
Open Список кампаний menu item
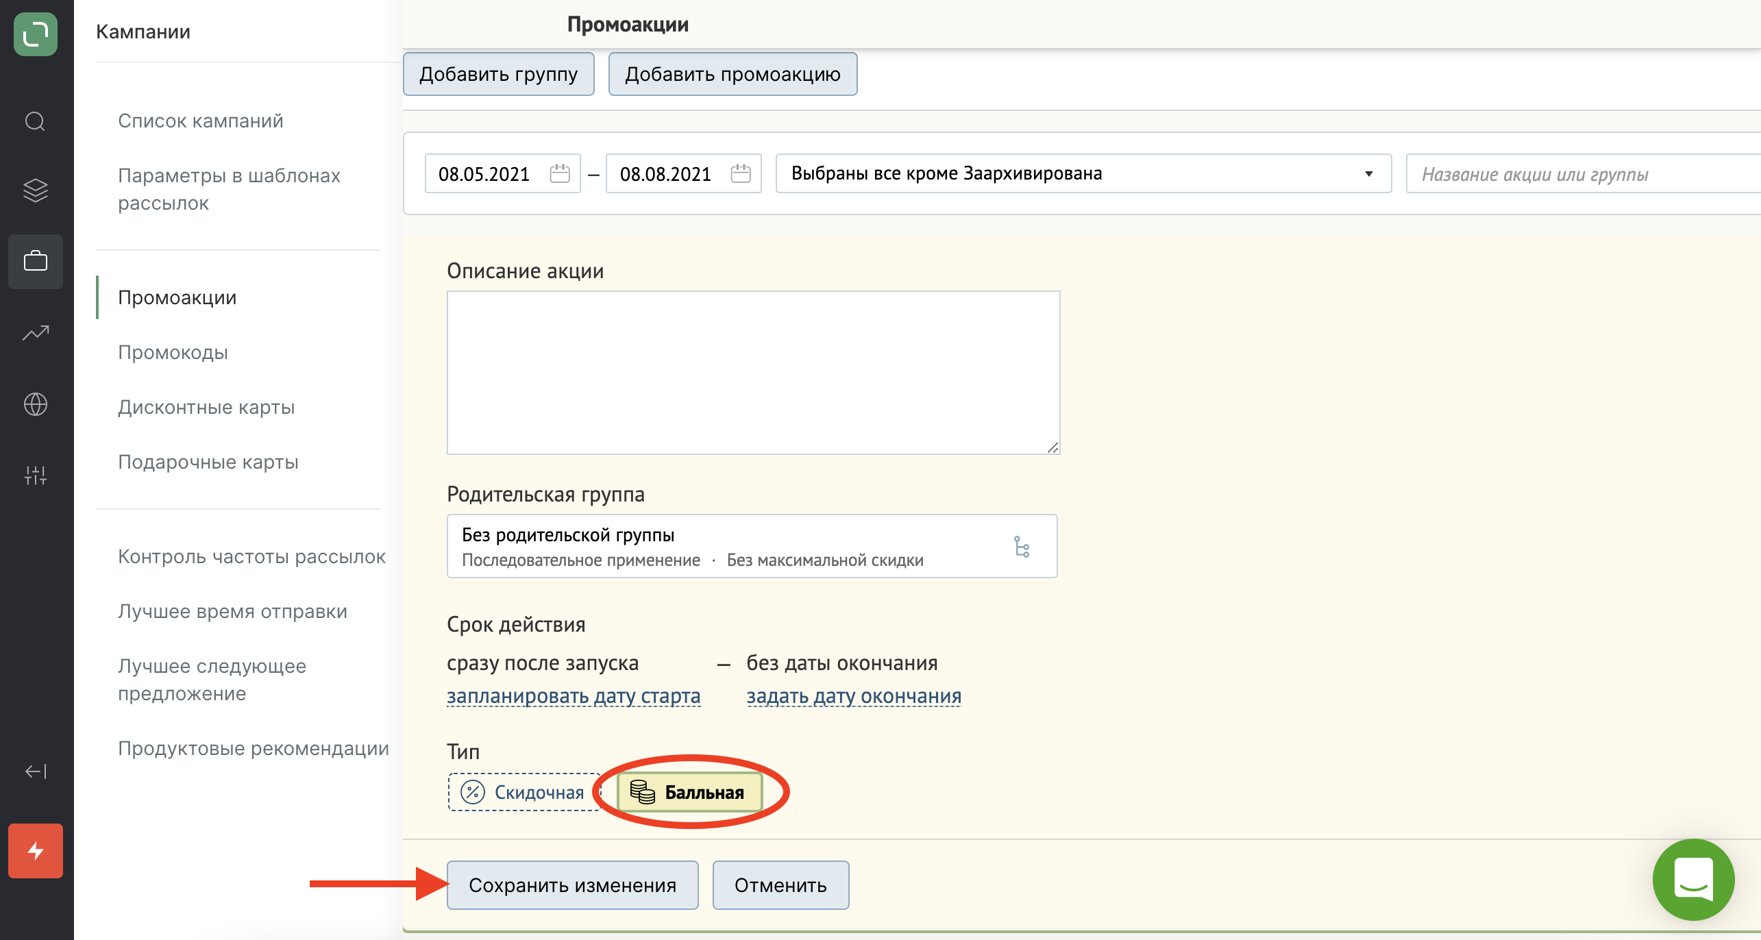click(201, 121)
